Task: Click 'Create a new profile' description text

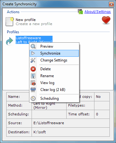Action: [34, 24]
